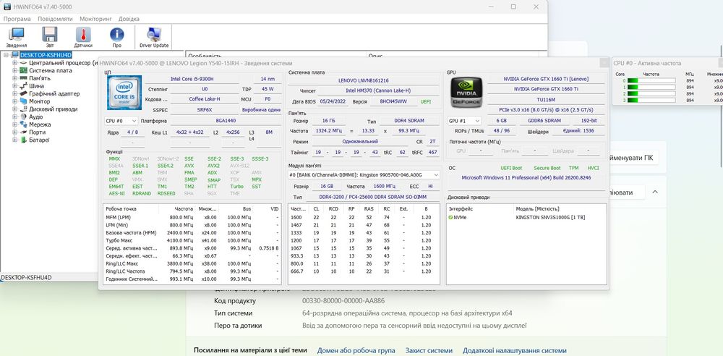Expand the Системна плата tree node
Image resolution: width=723 pixels, height=356 pixels.
[x=14, y=71]
